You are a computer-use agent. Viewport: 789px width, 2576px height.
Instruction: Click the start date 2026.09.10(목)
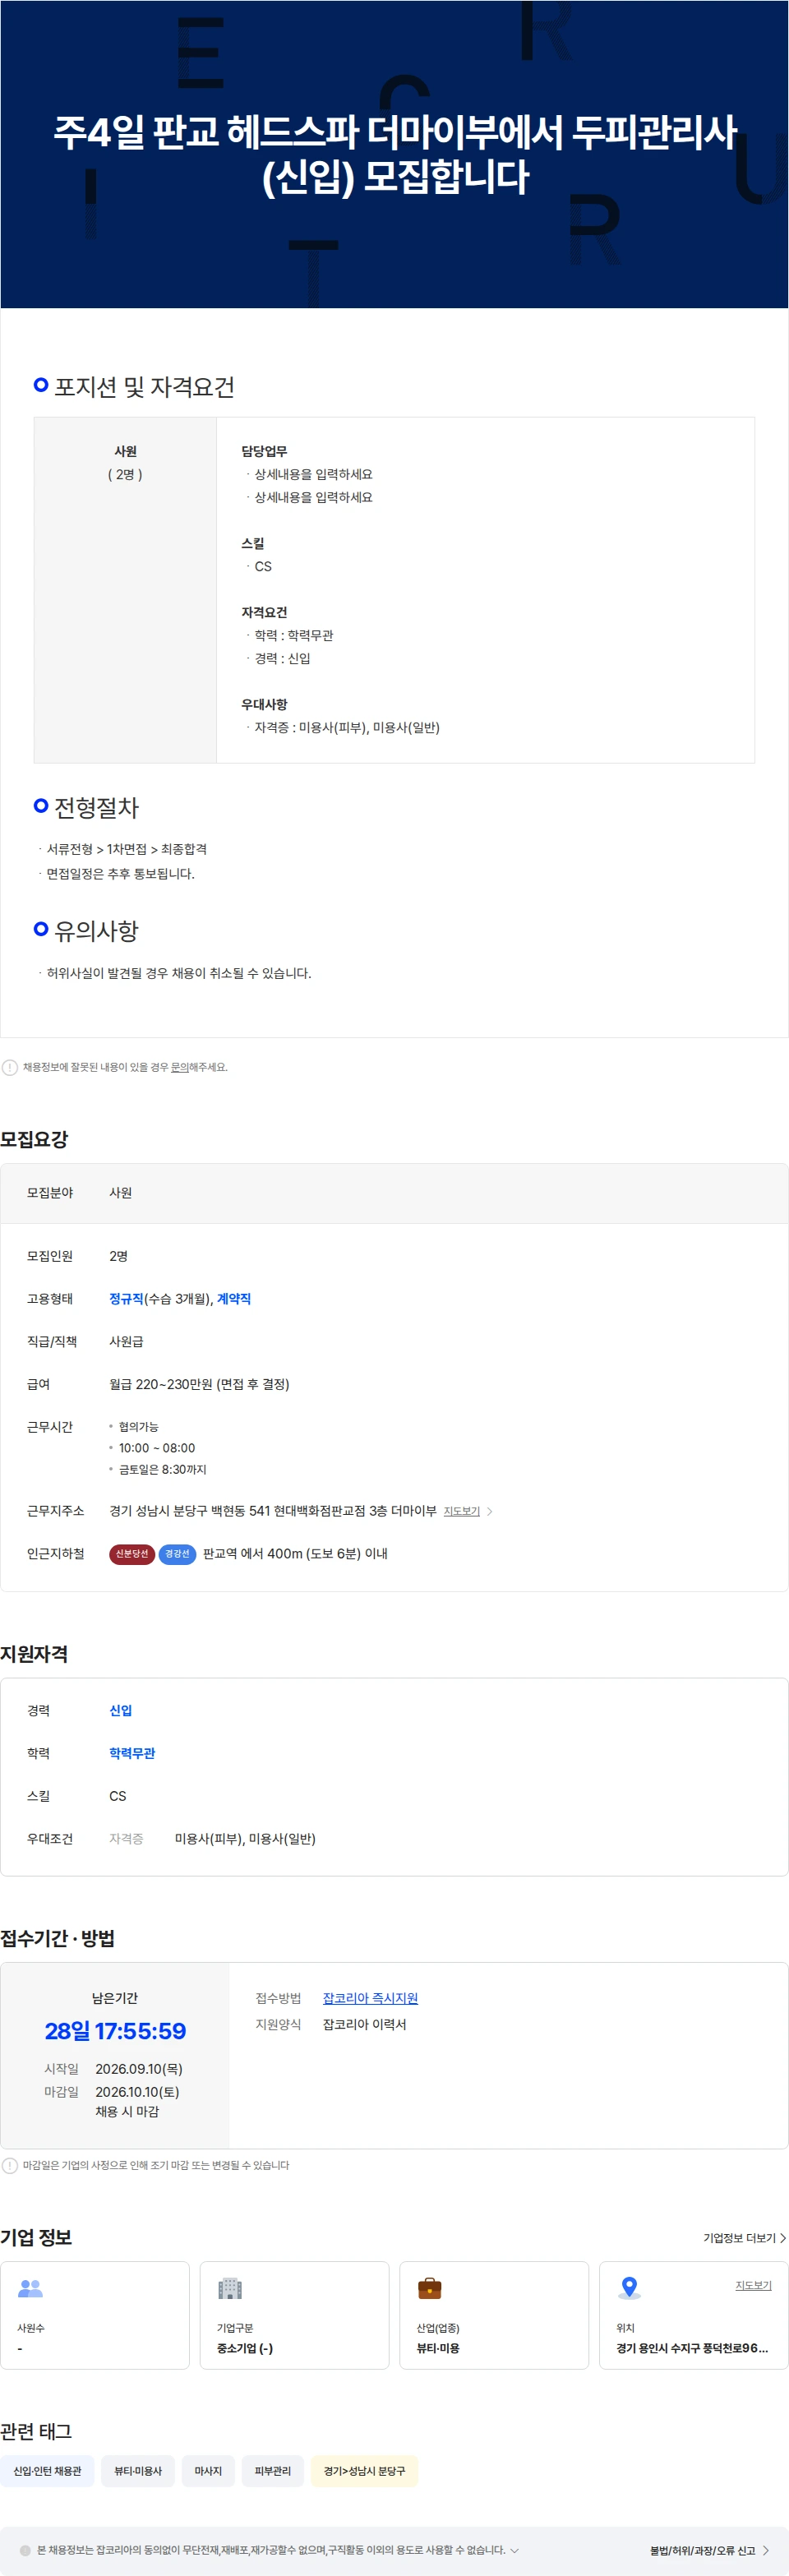139,2069
